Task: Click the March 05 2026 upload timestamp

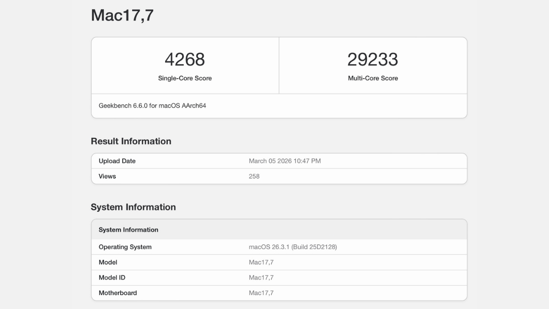Action: tap(285, 161)
